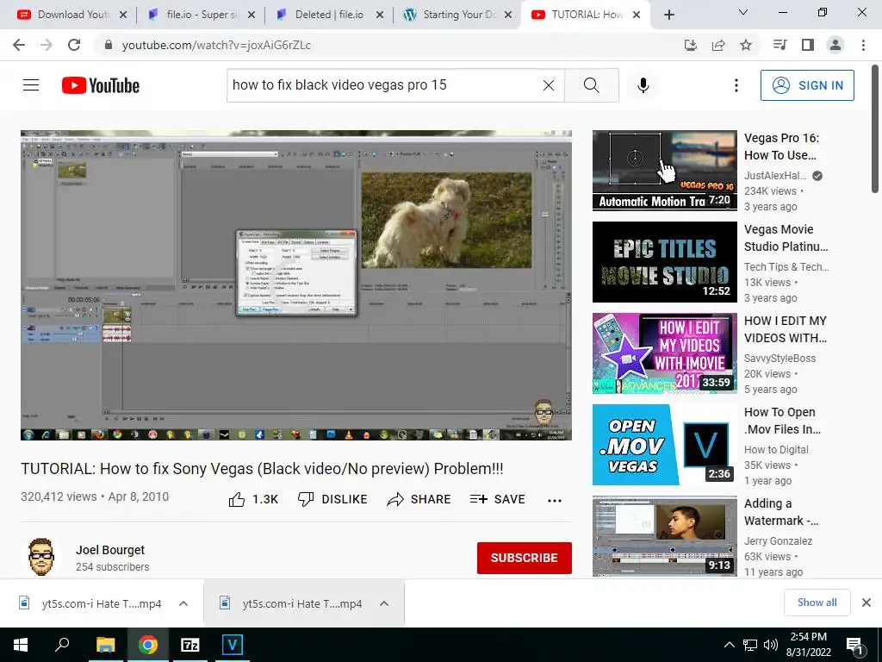Go to the YouTube home logo
The image size is (882, 662).
coord(101,85)
